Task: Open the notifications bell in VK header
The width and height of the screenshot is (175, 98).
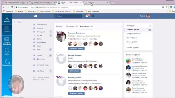Action: 87,16
